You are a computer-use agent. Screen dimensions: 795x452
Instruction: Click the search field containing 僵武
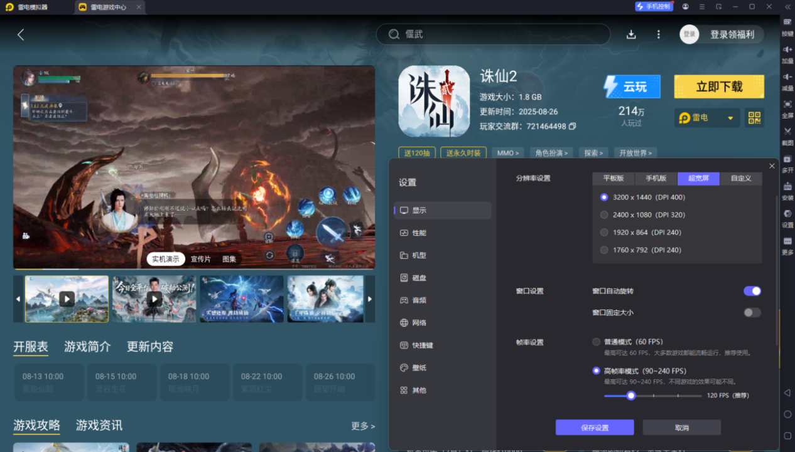[x=493, y=34]
